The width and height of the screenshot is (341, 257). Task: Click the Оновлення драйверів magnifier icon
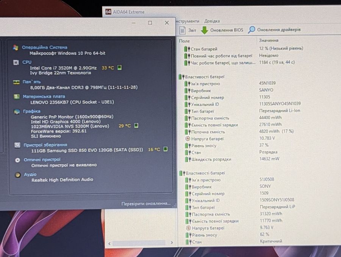click(252, 30)
